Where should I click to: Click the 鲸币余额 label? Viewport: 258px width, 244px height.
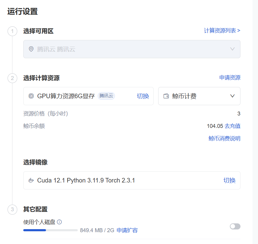[x=34, y=126]
